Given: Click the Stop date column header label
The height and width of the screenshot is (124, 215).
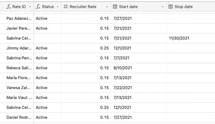Looking at the screenshot, I should 184,6.
